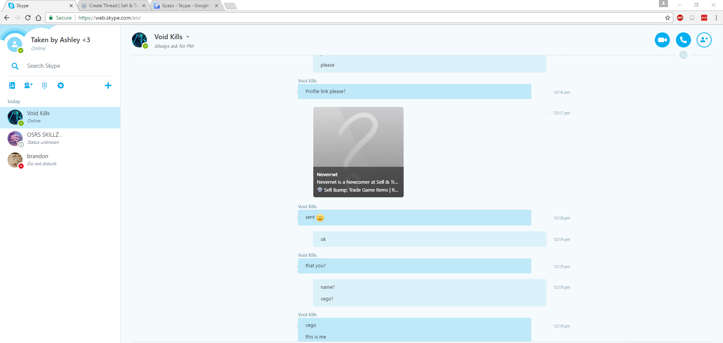Click the 'name?' message
The width and height of the screenshot is (723, 343).
(x=328, y=287)
